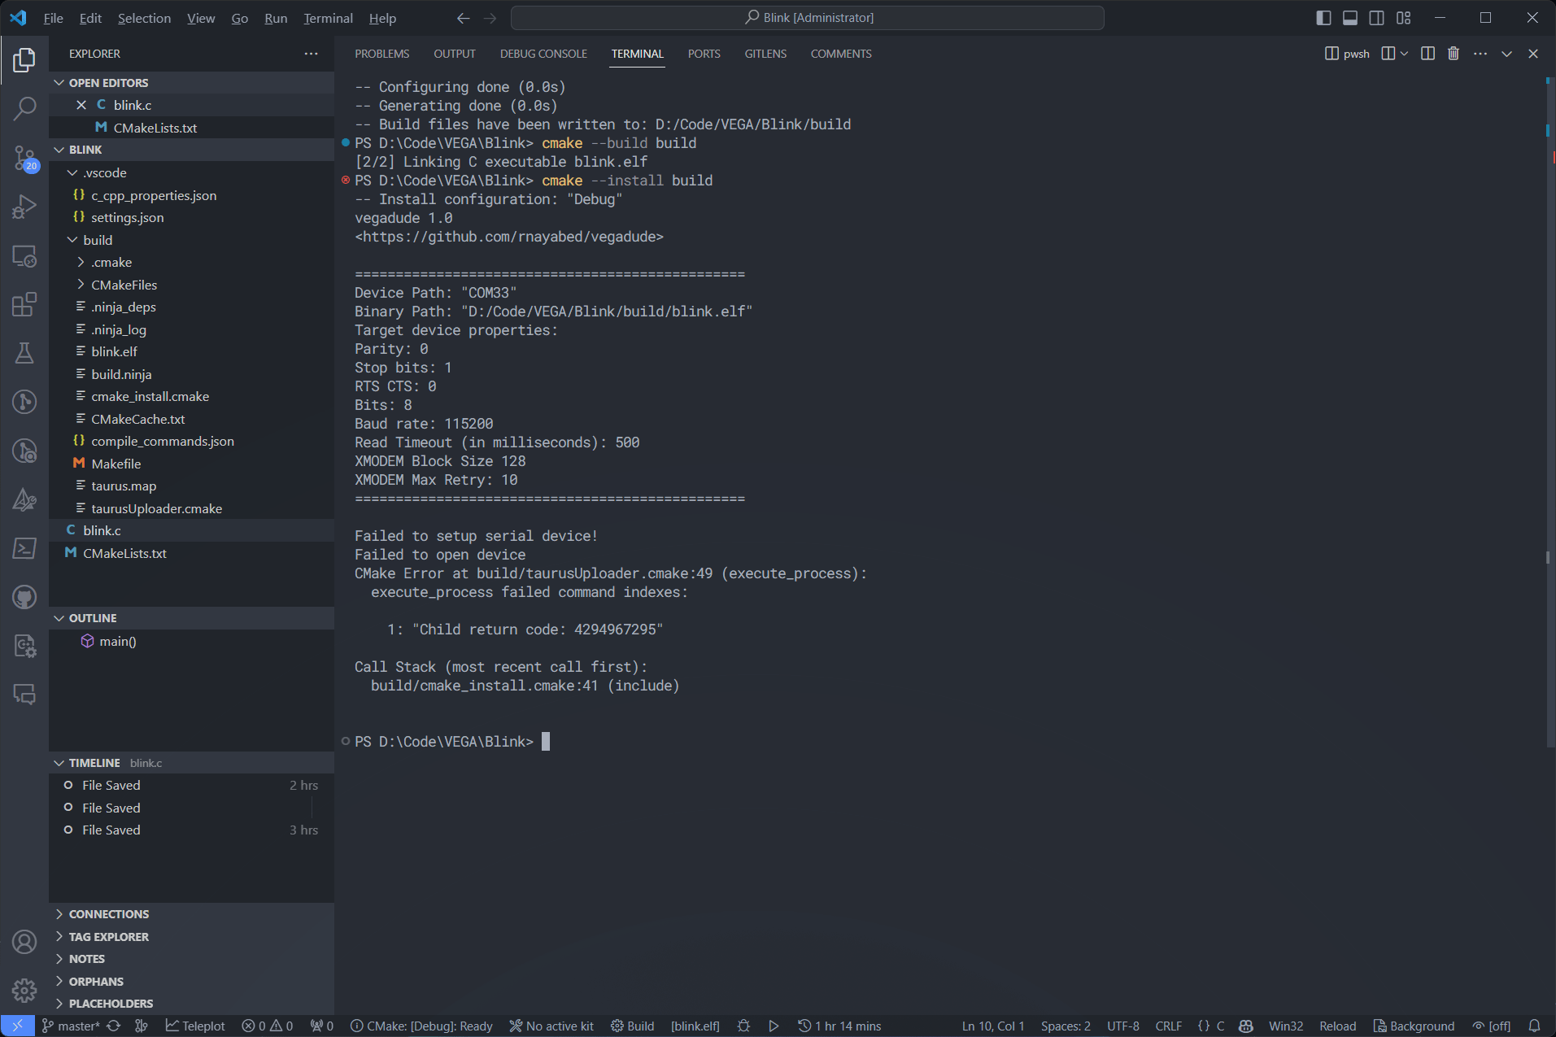Click CMake: [Debug]: Ready status
The width and height of the screenshot is (1556, 1037).
pyautogui.click(x=421, y=1026)
